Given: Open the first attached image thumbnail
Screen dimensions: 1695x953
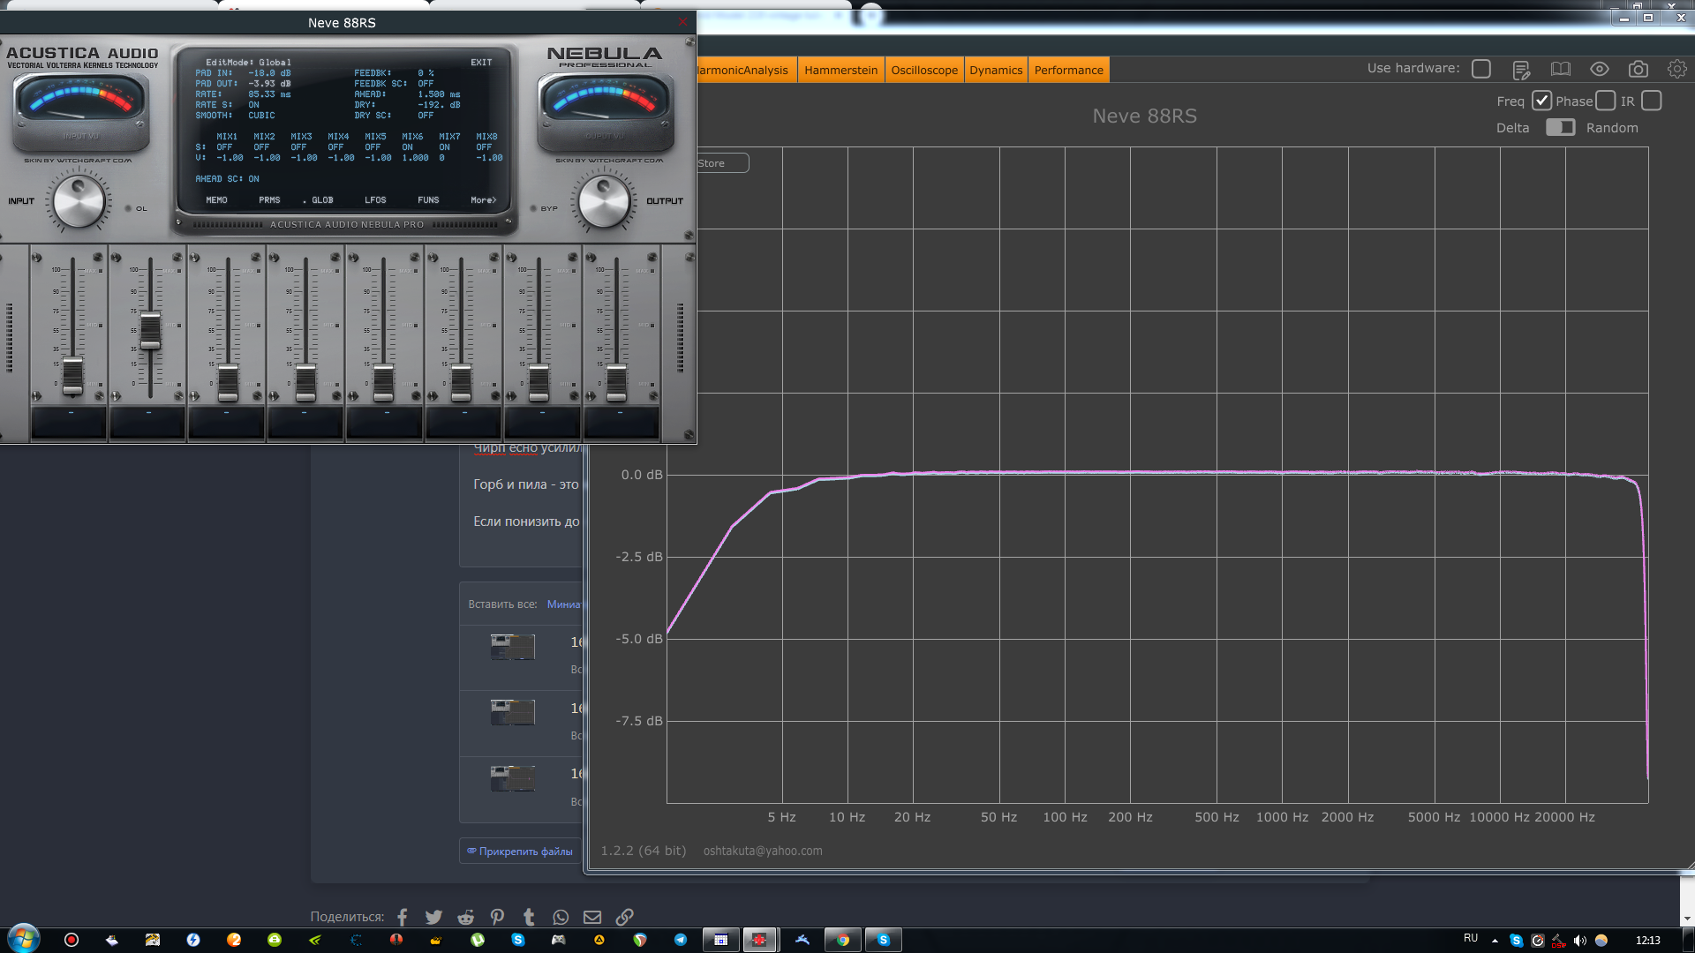Looking at the screenshot, I should tap(513, 647).
